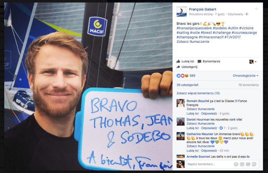This screenshot has height=173, width=268.
Task: Open Chronologicznie sort dropdown
Action: (245, 75)
